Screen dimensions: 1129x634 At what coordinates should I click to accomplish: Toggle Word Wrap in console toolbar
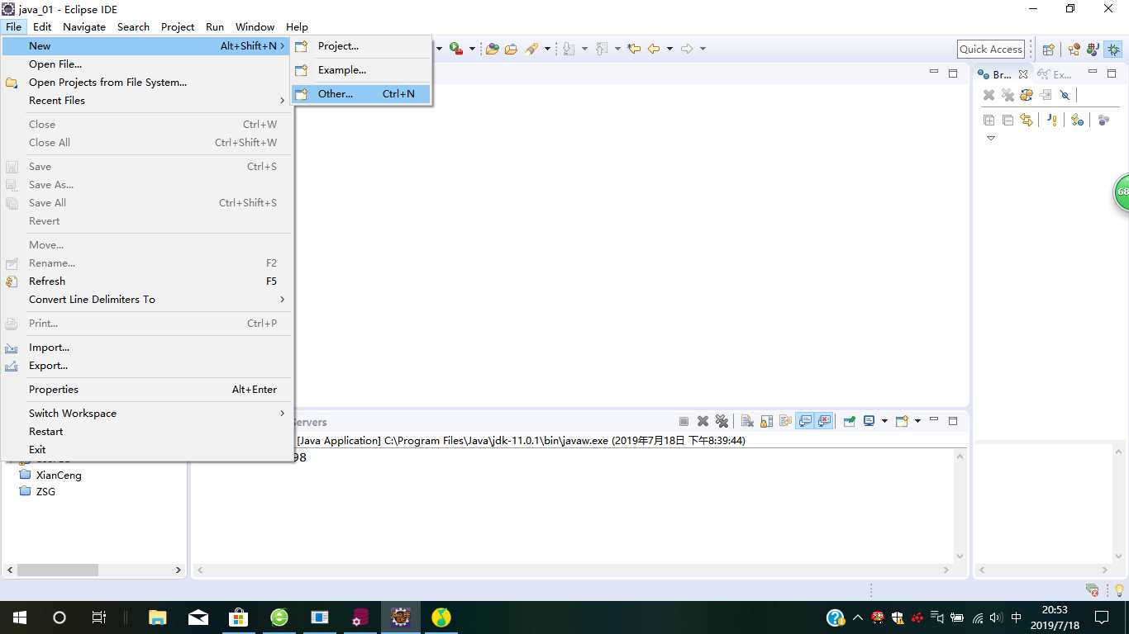(x=785, y=421)
